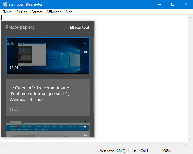Pin the browser screenshot clipboard item
This screenshot has height=154, width=193.
click(x=85, y=135)
